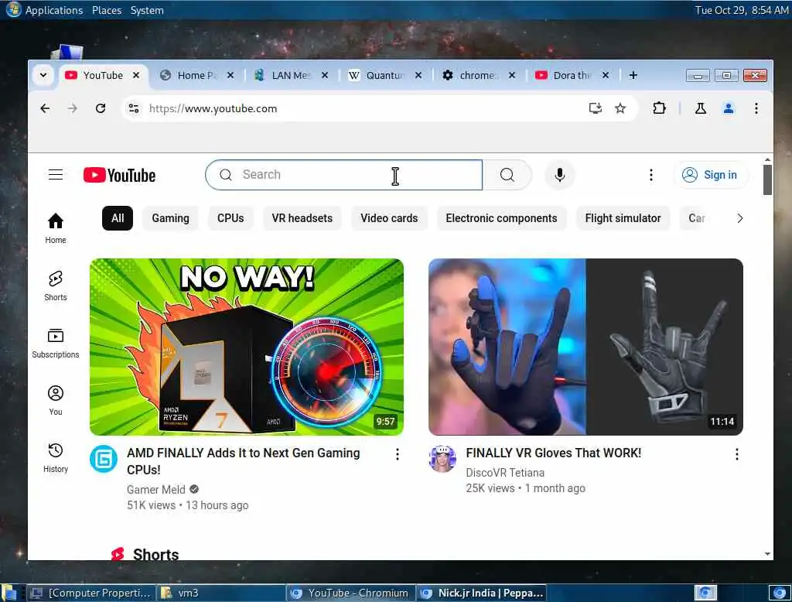Click browser forward arrow
The image size is (792, 602).
click(x=73, y=108)
